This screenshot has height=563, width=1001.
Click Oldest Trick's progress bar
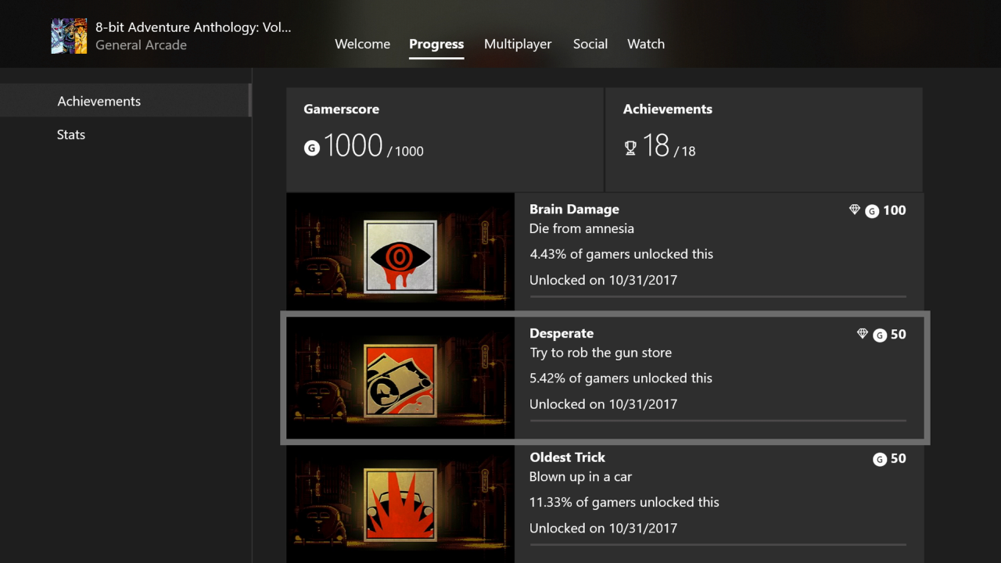pos(718,544)
